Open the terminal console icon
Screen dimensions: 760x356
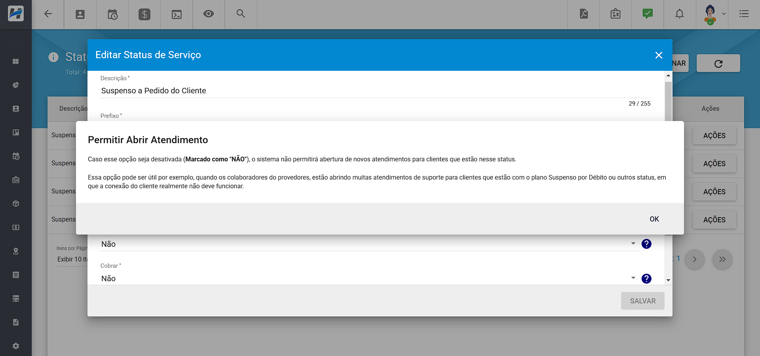[177, 14]
